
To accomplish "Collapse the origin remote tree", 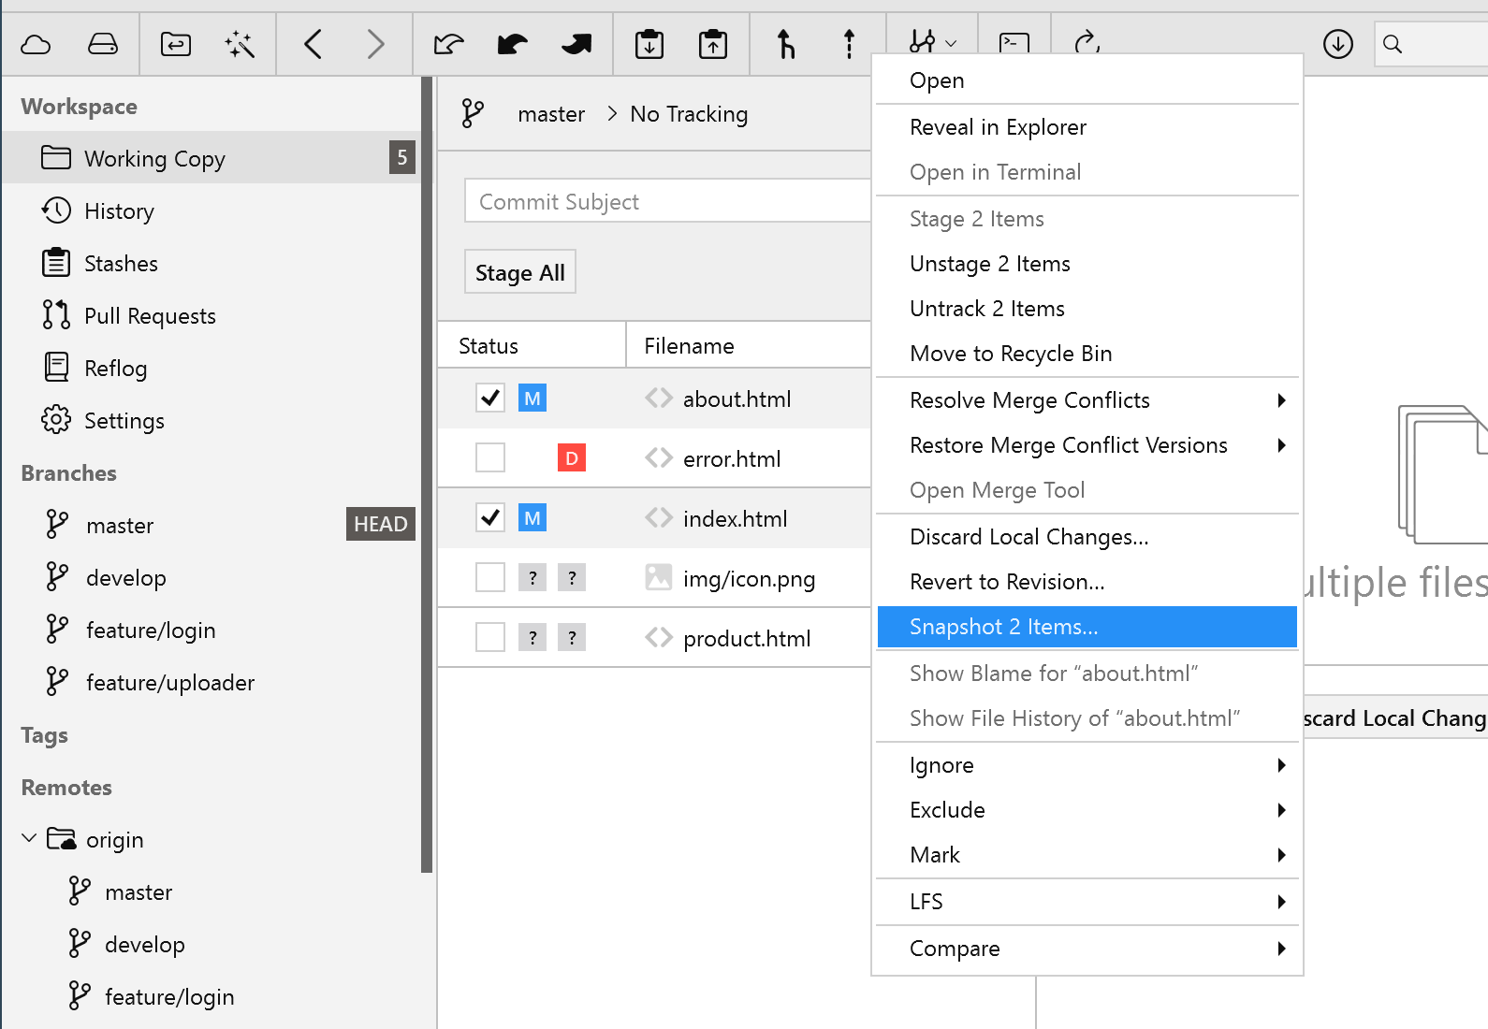I will 29,839.
